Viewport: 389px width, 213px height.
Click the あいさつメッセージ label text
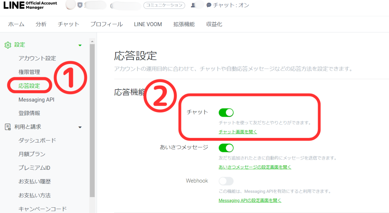184,147
